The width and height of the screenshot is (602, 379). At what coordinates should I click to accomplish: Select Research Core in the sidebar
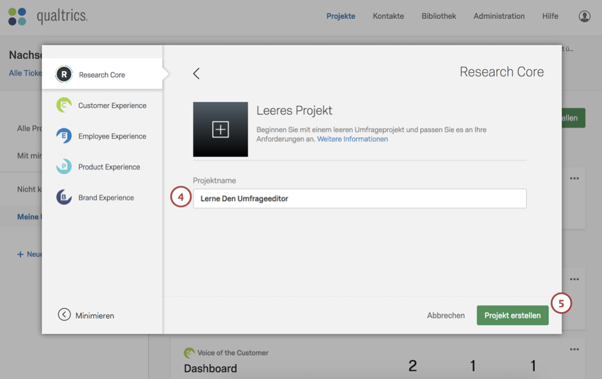coord(102,74)
